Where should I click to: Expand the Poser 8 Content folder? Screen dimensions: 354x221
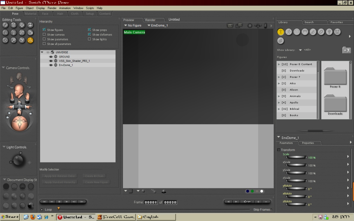point(279,64)
